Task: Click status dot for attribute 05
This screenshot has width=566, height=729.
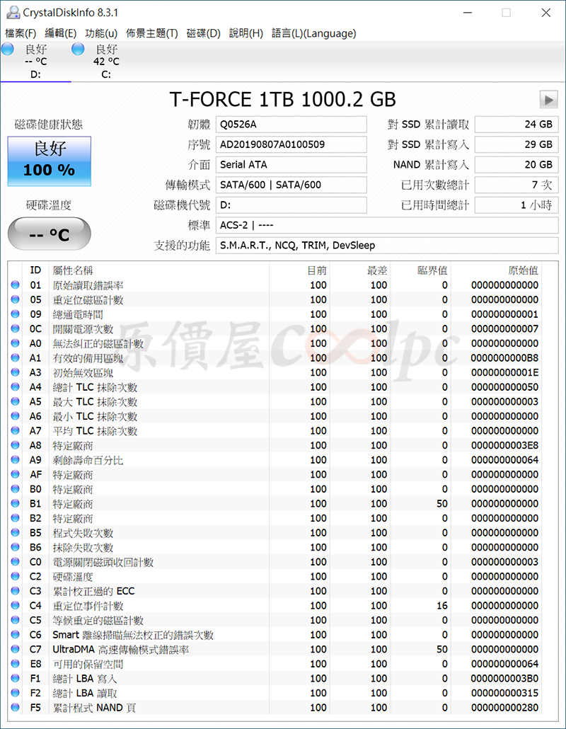Action: [x=16, y=299]
